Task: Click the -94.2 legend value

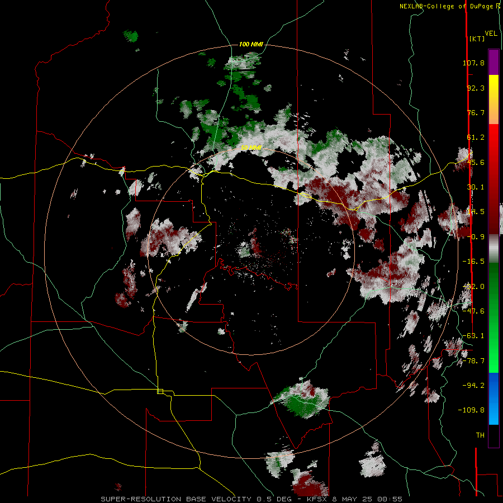Action: (473, 386)
